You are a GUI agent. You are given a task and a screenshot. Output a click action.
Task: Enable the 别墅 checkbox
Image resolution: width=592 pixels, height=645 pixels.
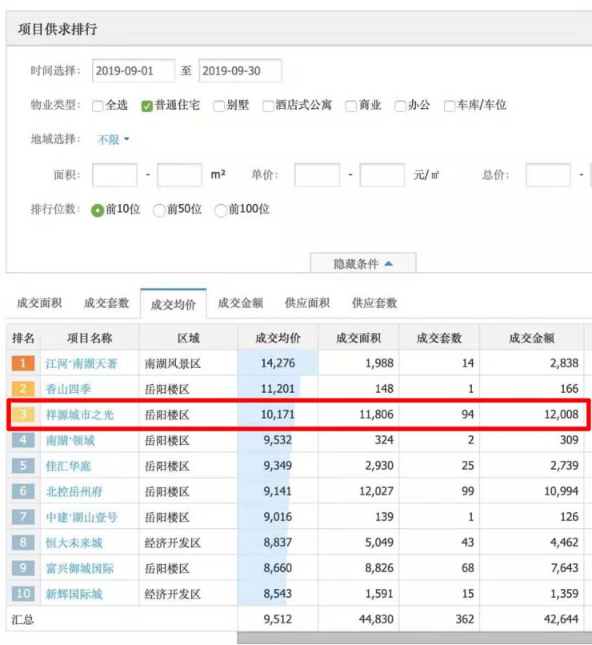coord(219,106)
